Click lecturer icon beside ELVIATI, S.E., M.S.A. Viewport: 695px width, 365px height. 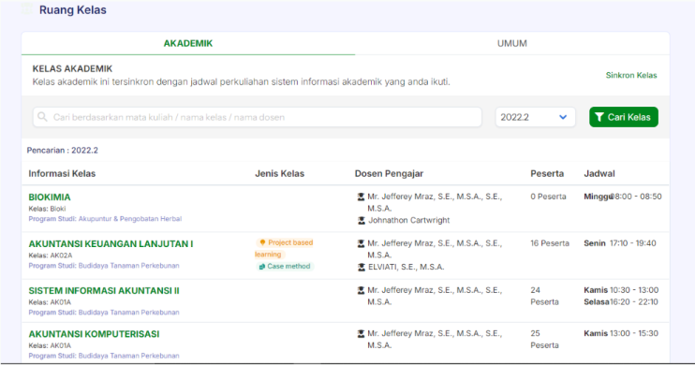click(362, 267)
